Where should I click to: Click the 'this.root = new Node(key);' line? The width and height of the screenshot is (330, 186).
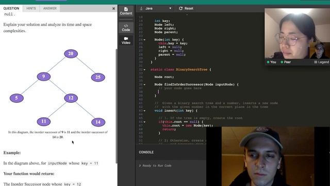[x=188, y=126]
